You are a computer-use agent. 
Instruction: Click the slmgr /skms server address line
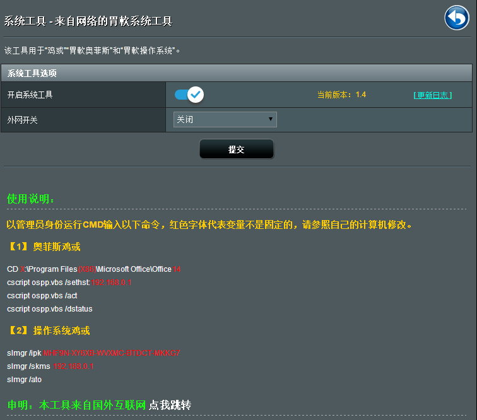(50, 366)
